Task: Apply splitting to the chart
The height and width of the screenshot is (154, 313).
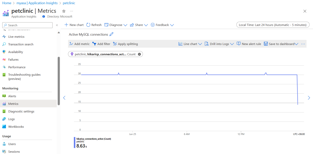Action: tap(125, 44)
